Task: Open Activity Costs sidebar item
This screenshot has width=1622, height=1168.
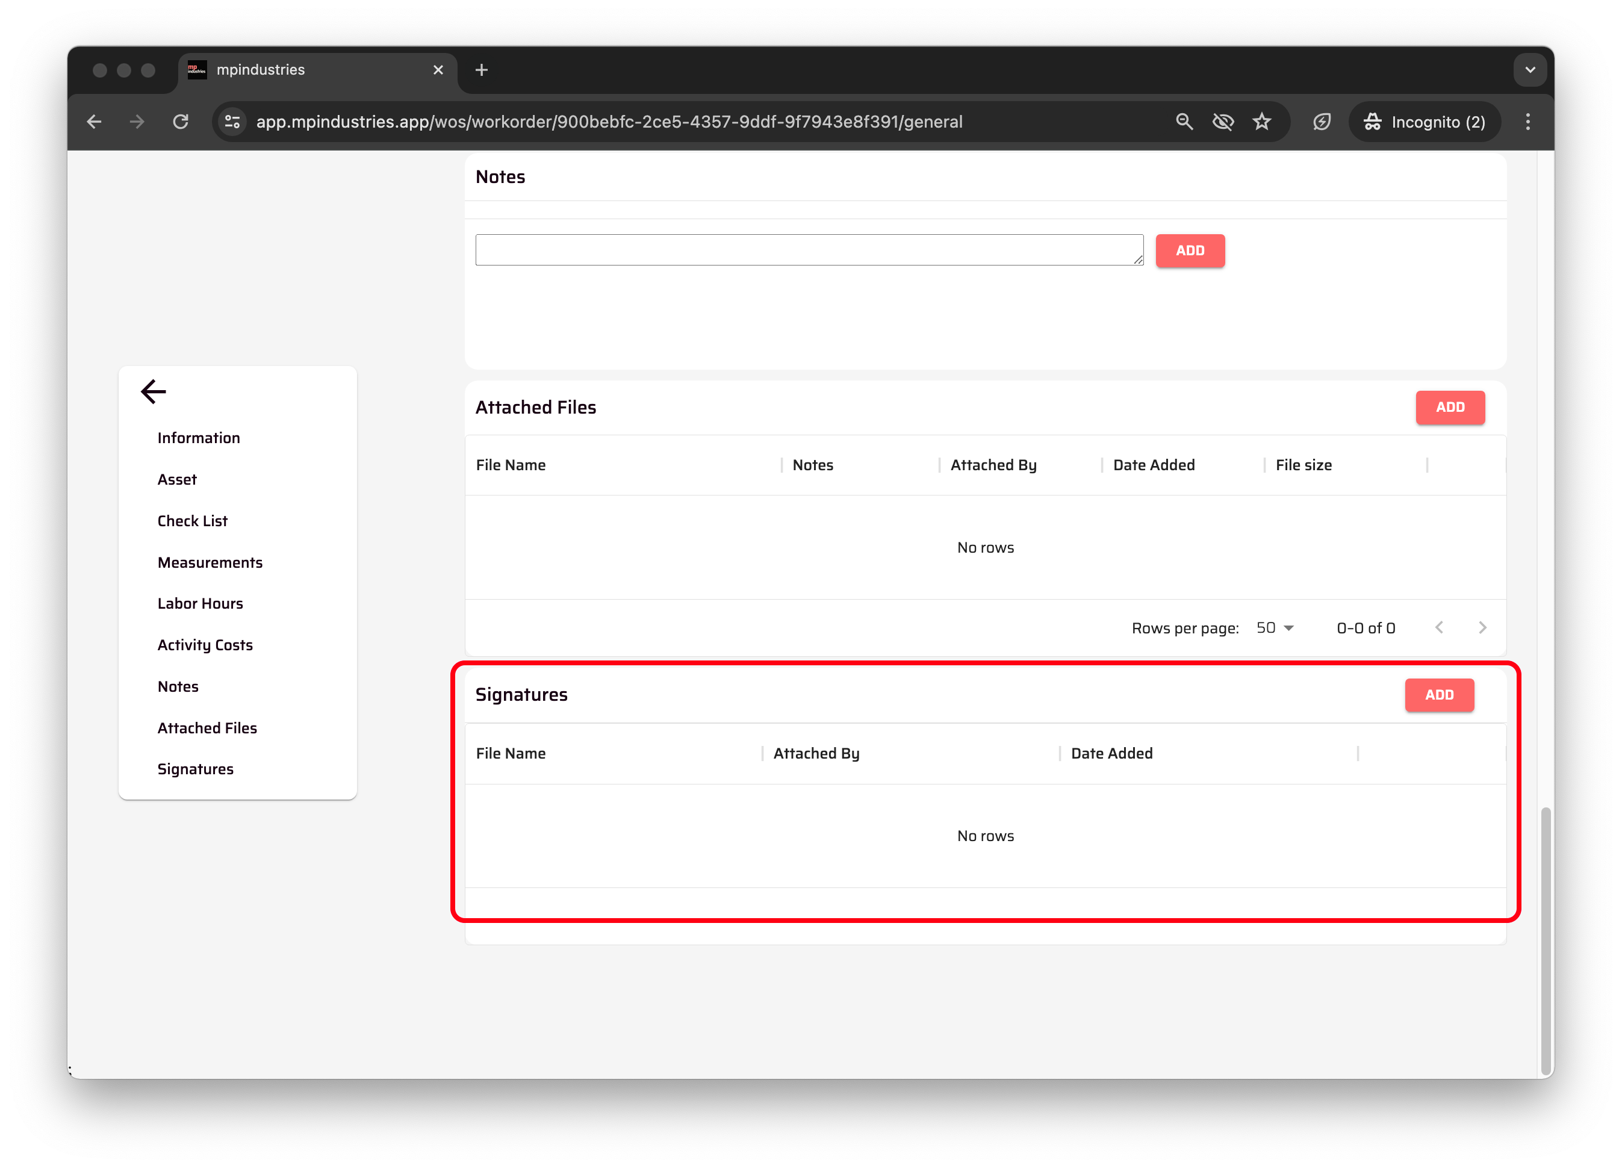Action: 205,644
